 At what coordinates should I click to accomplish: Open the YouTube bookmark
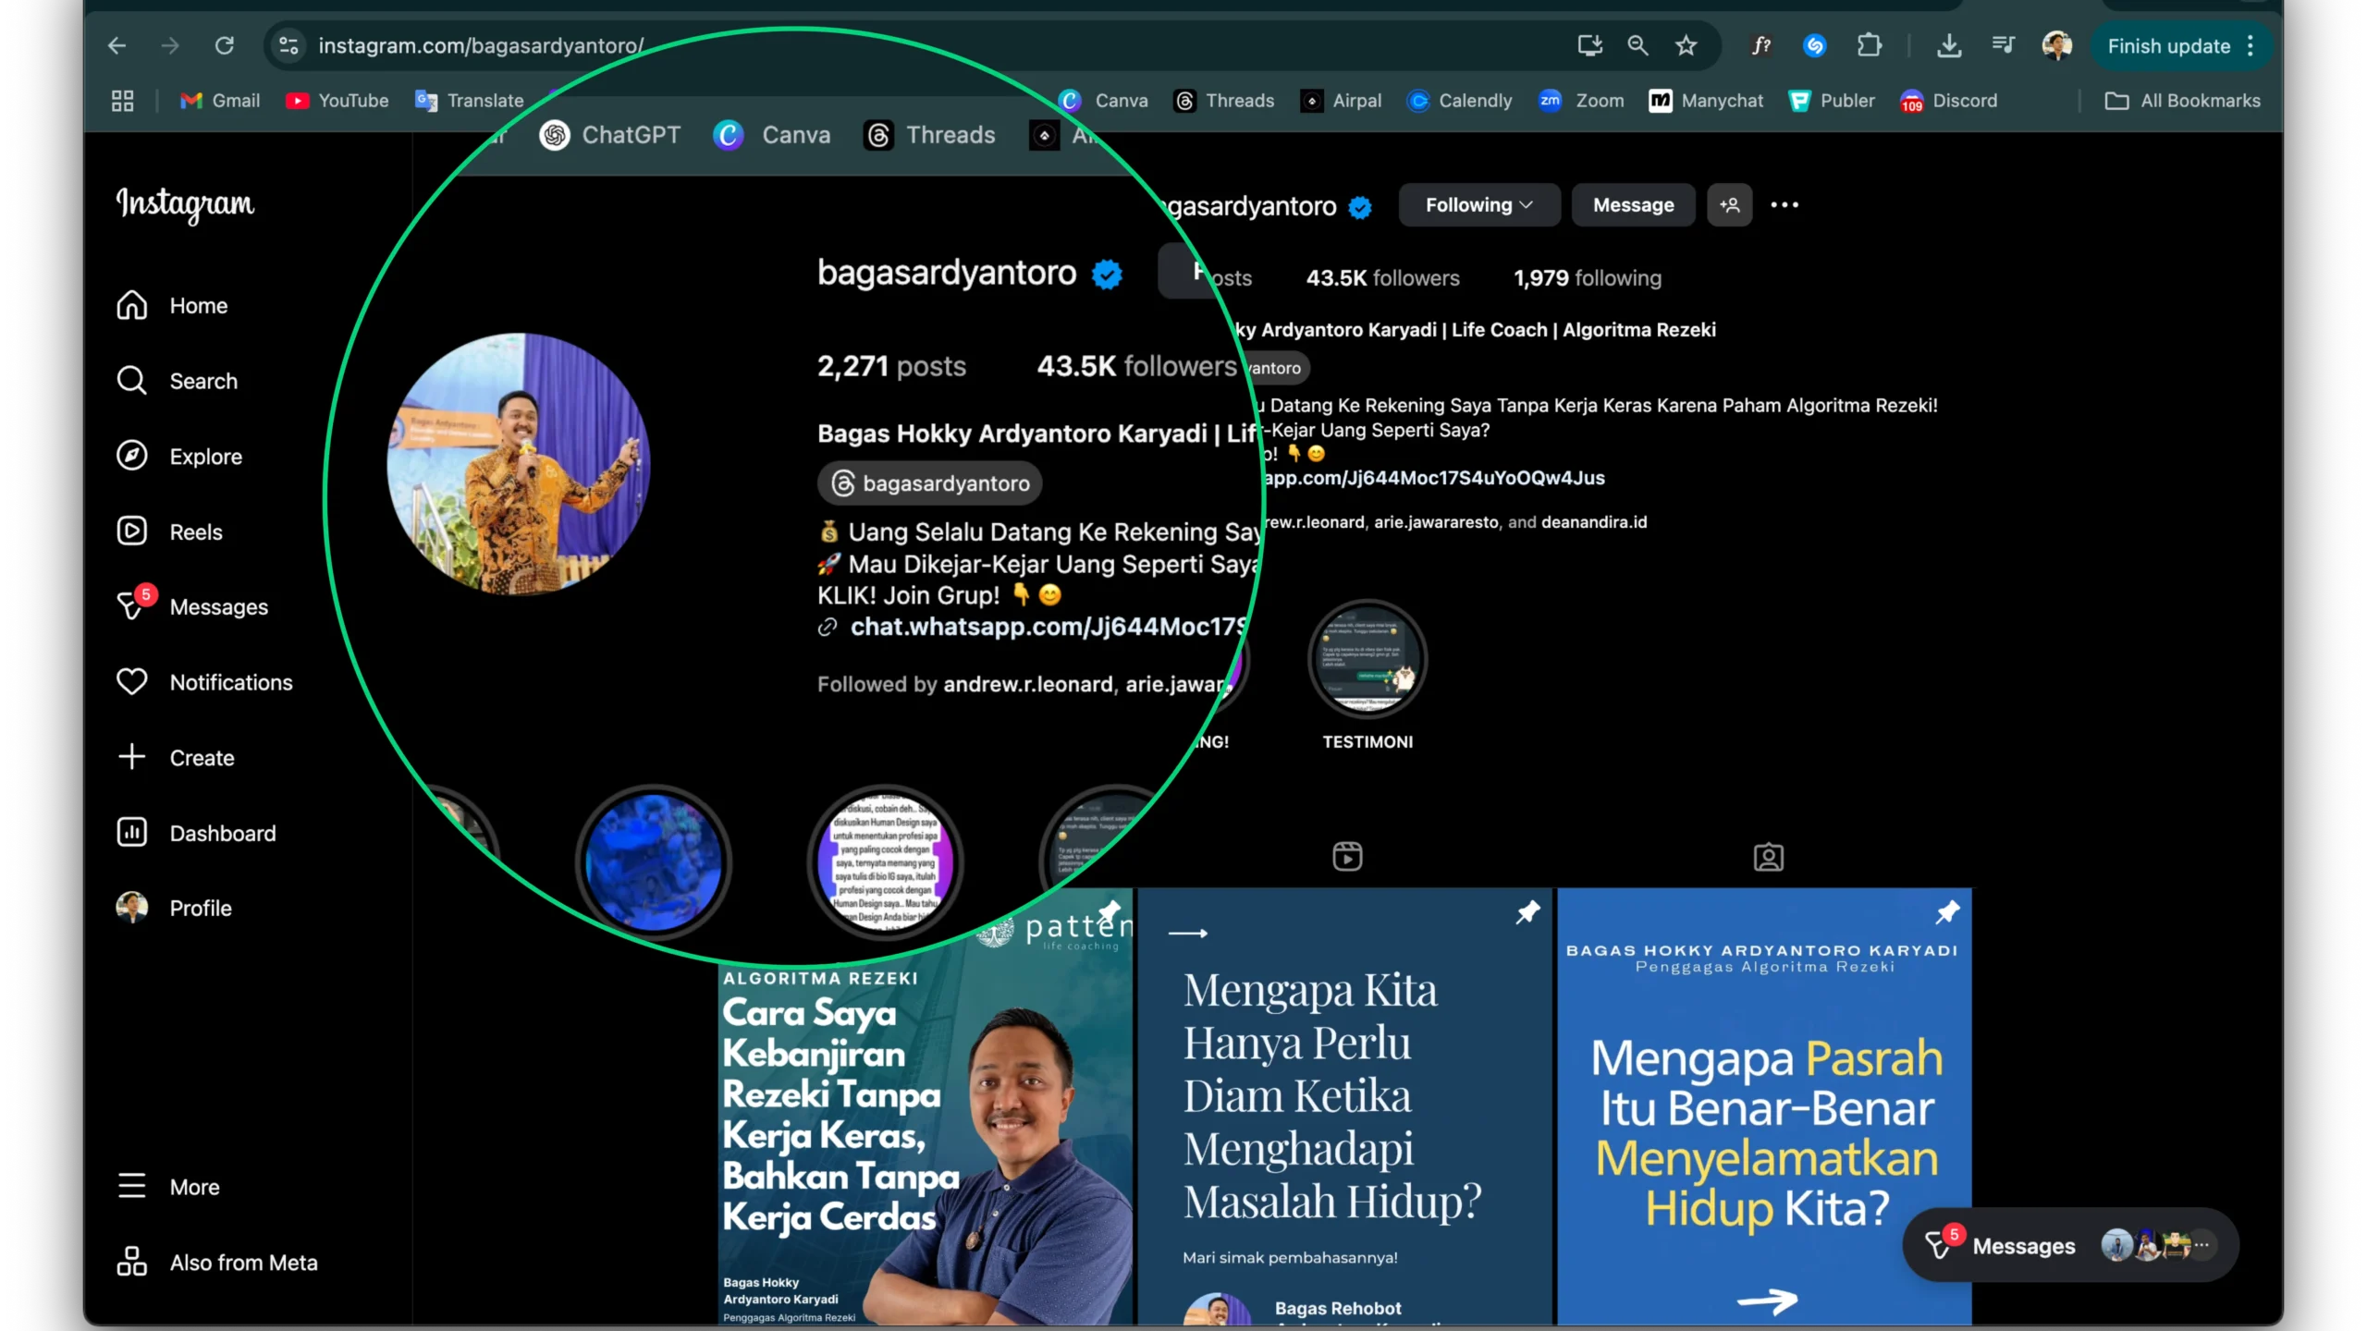[337, 101]
